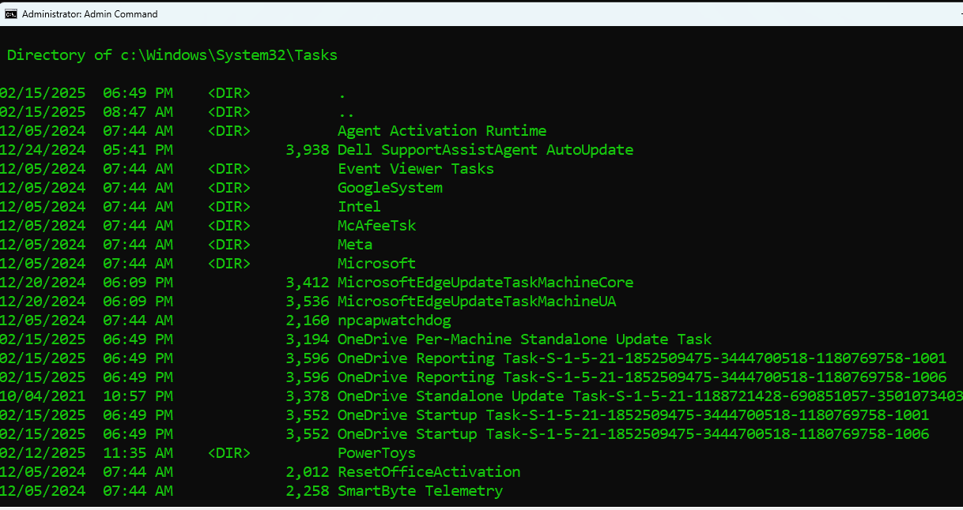Screen dimensions: 963x510
Task: Select the MicrosoftEdgeUpdateTaskMachineUA file name
Action: coord(477,302)
